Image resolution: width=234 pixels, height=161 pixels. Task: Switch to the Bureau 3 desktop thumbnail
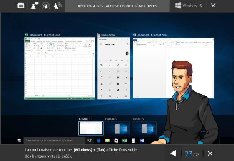pyautogui.click(x=144, y=128)
